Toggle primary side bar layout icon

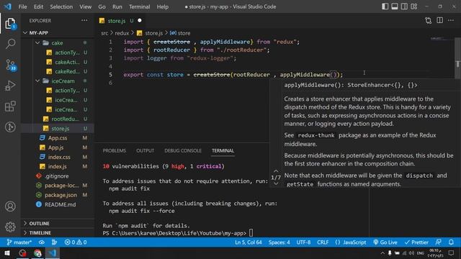[x=385, y=6]
